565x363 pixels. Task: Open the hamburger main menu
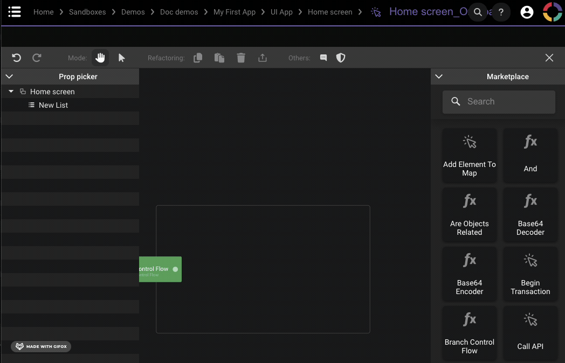(x=15, y=12)
